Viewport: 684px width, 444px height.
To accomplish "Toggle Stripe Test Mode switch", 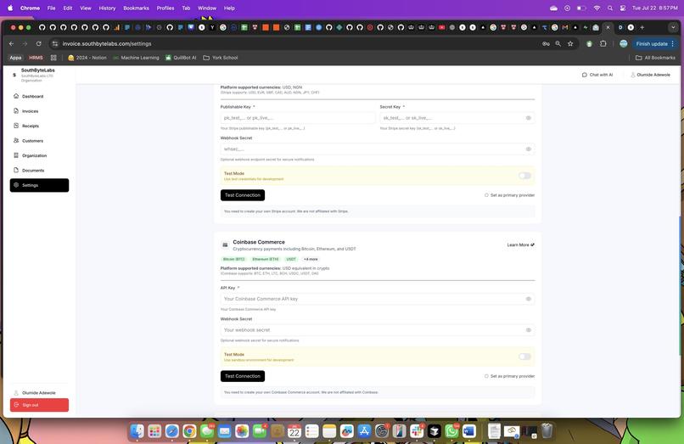I will point(524,176).
